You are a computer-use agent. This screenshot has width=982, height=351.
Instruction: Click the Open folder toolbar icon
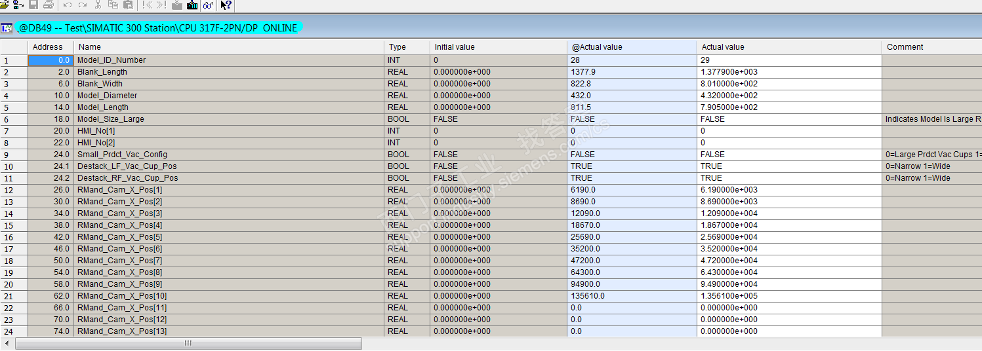[4, 5]
